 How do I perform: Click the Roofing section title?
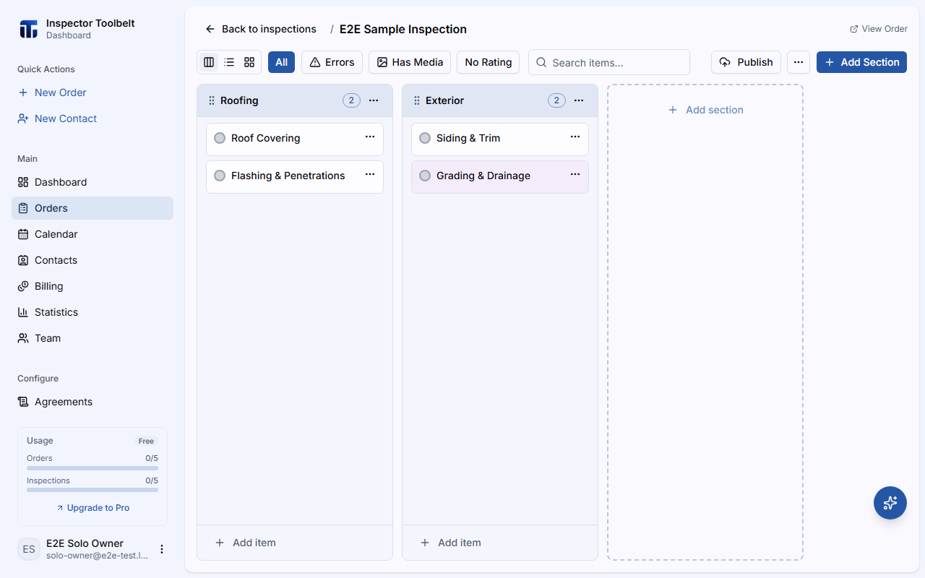[239, 100]
